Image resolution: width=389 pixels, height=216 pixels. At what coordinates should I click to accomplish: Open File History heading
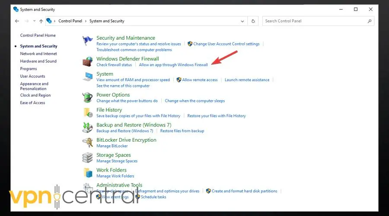(109, 110)
